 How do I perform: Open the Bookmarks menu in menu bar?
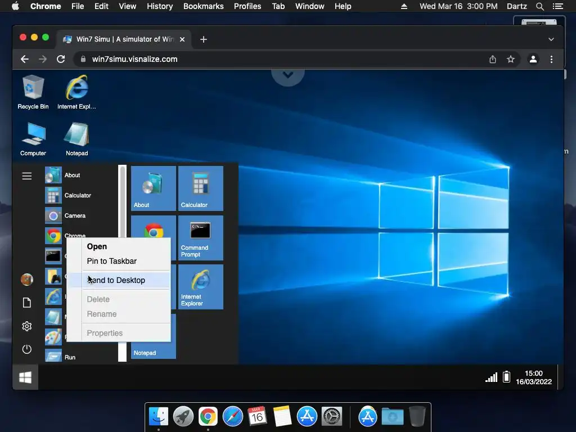coord(204,6)
